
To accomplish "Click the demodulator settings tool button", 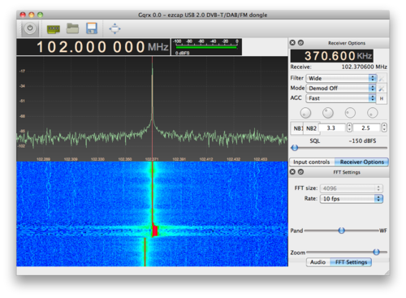I will (382, 89).
